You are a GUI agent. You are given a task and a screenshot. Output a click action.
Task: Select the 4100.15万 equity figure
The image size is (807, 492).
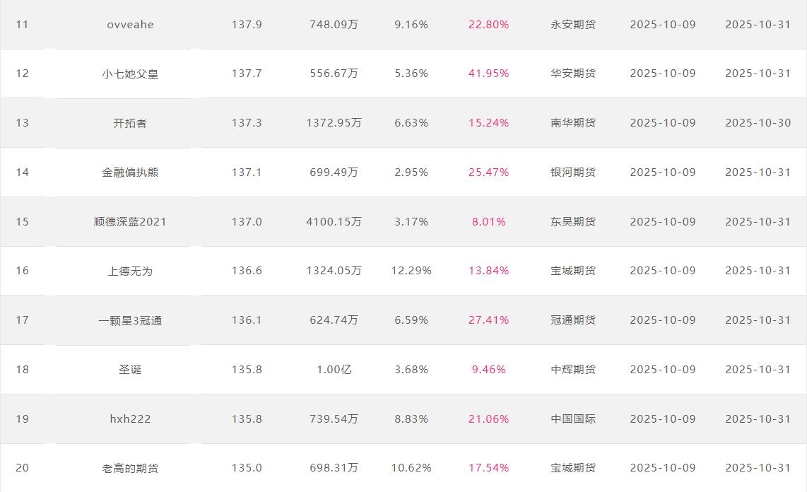(x=334, y=221)
